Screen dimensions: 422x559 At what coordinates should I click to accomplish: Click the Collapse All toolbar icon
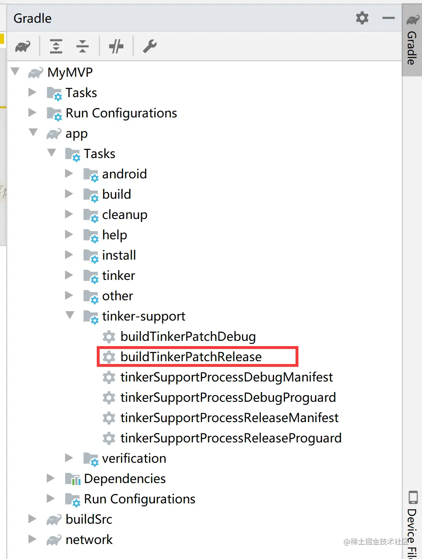tap(83, 46)
